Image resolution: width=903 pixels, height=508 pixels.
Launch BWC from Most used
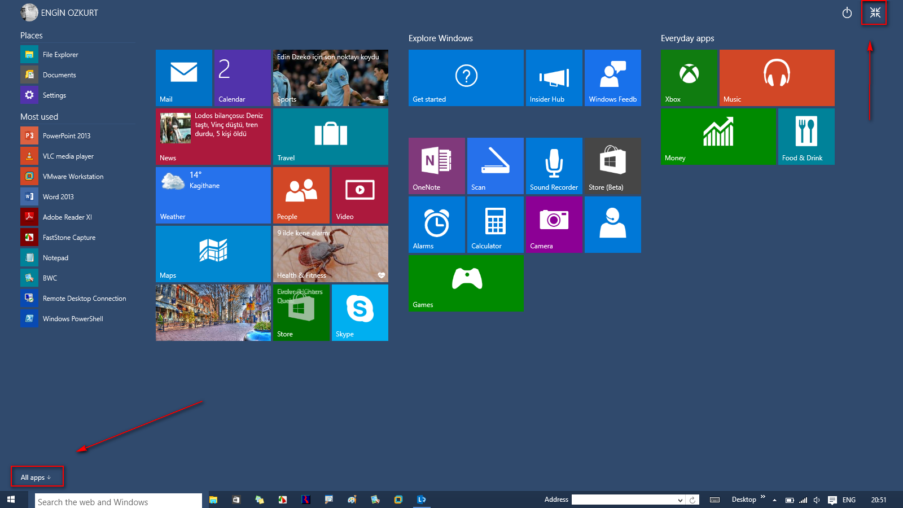tap(78, 278)
